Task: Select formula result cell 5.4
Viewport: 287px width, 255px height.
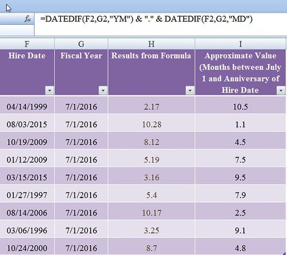Action: [152, 194]
